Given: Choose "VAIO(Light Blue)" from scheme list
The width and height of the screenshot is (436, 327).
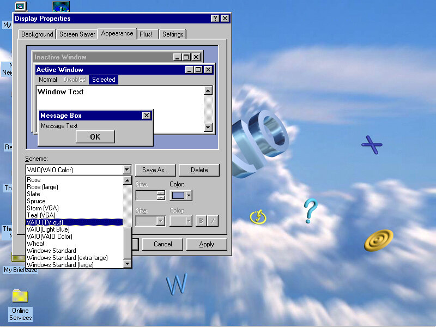Looking at the screenshot, I should pos(51,229).
